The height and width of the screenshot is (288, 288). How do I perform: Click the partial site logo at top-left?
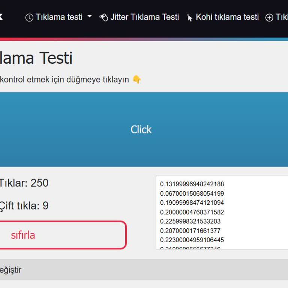(1, 17)
